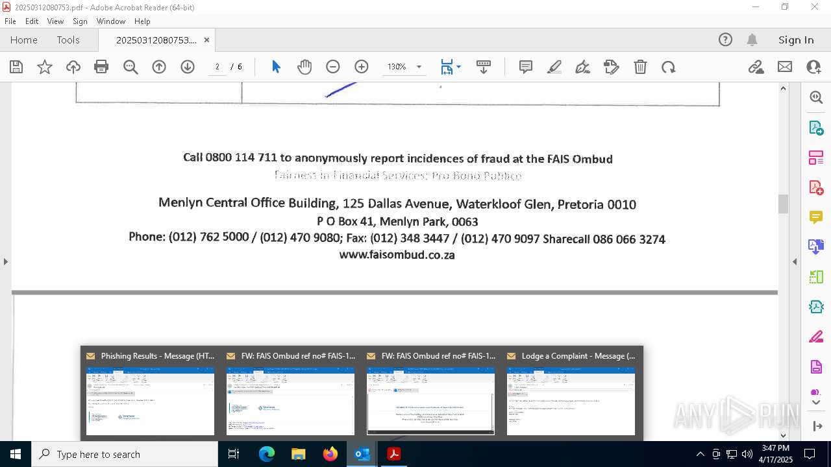
Task: Open Create PDF tool in sidebar
Action: point(816,187)
